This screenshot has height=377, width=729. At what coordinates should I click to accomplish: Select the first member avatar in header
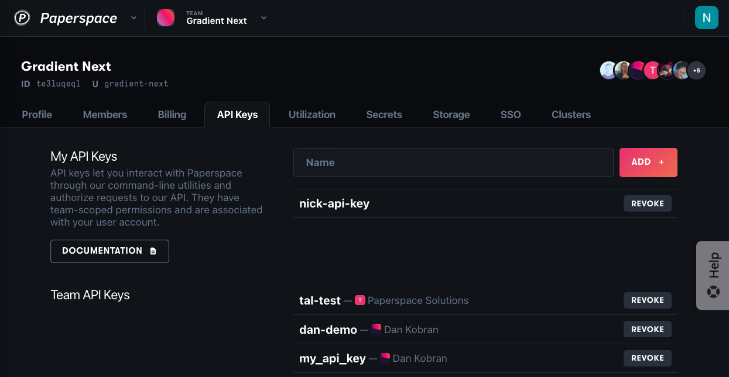[608, 71]
